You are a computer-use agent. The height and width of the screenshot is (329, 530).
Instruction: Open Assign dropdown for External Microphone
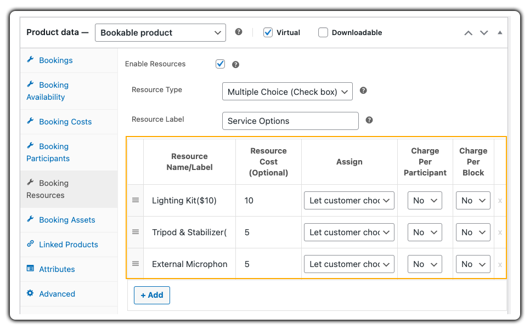click(x=349, y=264)
